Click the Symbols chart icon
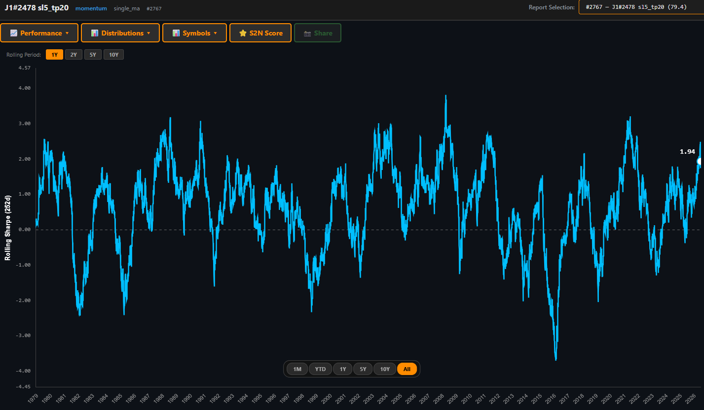704x410 pixels. pyautogui.click(x=176, y=33)
